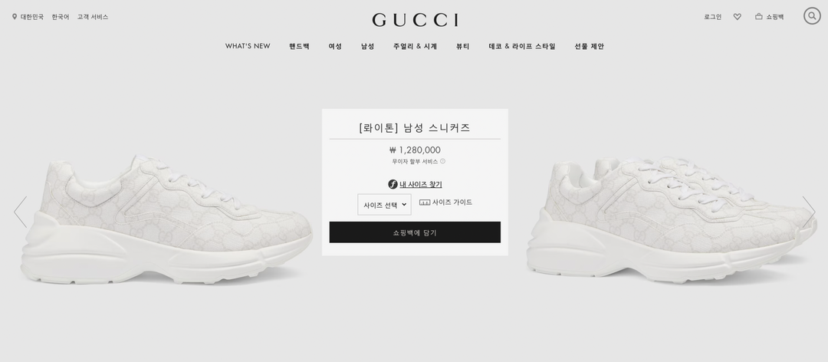Click the 쇼핑백에 담기 button
This screenshot has height=362, width=828.
415,232
